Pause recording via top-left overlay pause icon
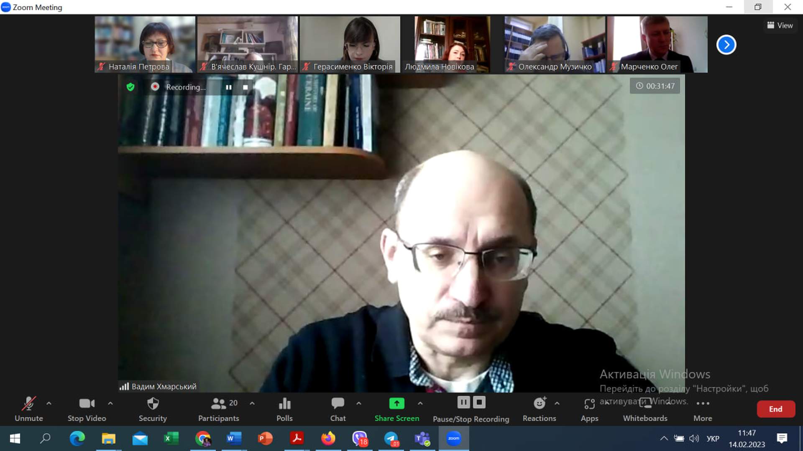 coord(229,87)
